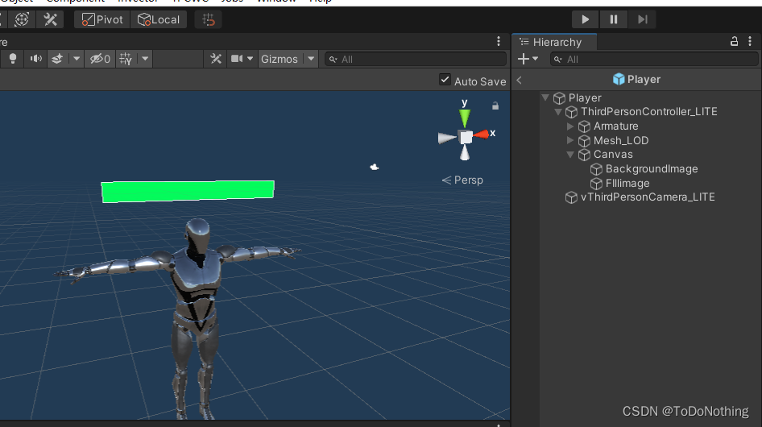Toggle hidden objects visibility eye icon
762x427 pixels.
tap(100, 59)
